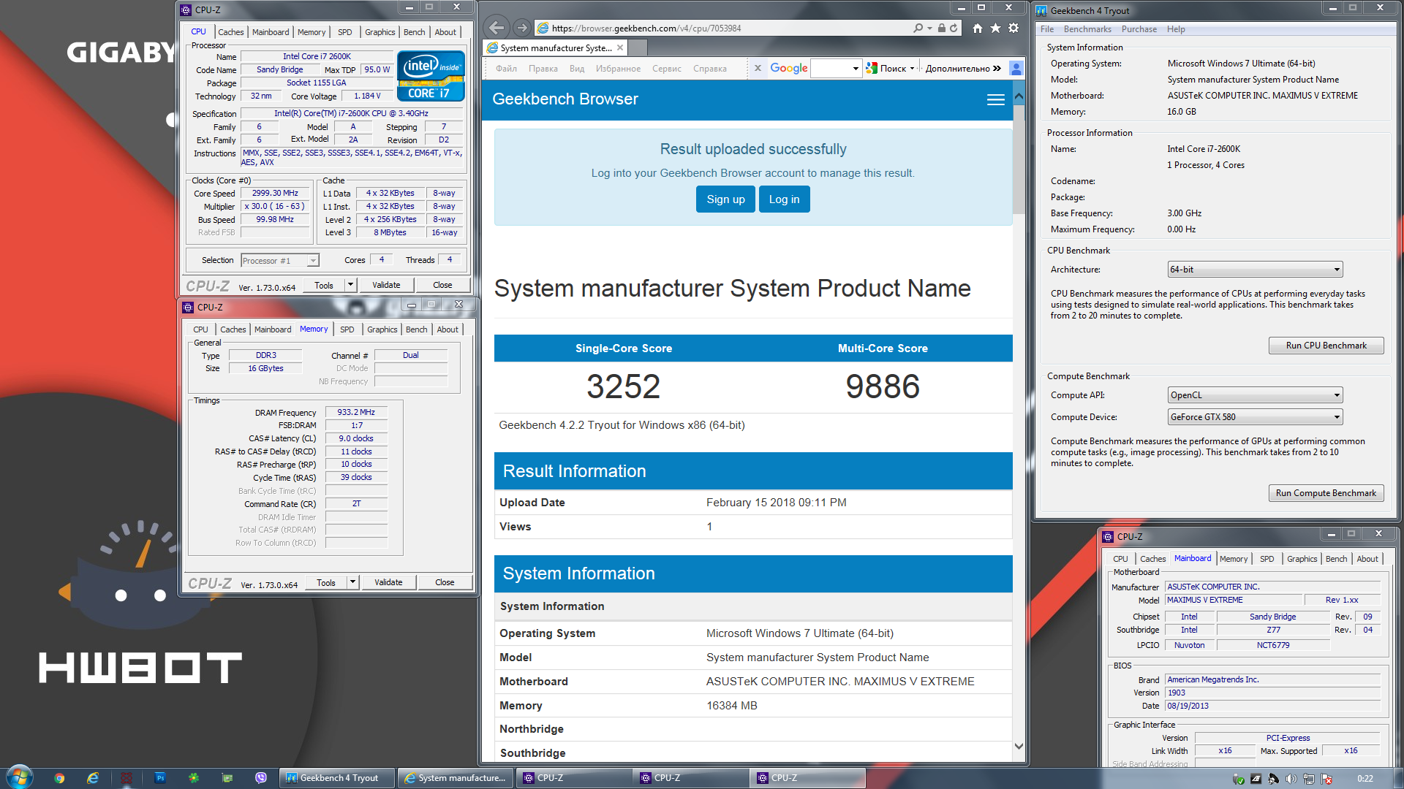The width and height of the screenshot is (1404, 789).
Task: Click the Windows Start orb
Action: 20,777
